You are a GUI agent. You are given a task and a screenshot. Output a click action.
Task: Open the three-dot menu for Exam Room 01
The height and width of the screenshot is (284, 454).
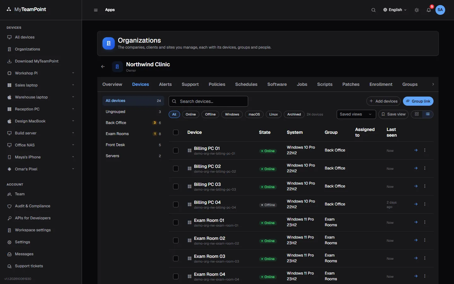coord(425,222)
